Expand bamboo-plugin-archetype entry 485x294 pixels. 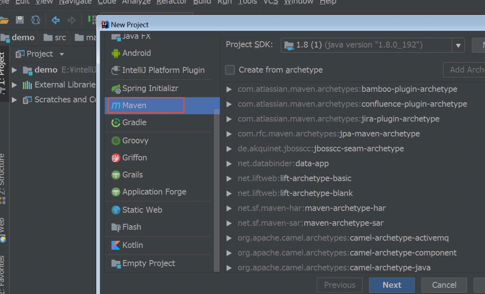pos(229,89)
